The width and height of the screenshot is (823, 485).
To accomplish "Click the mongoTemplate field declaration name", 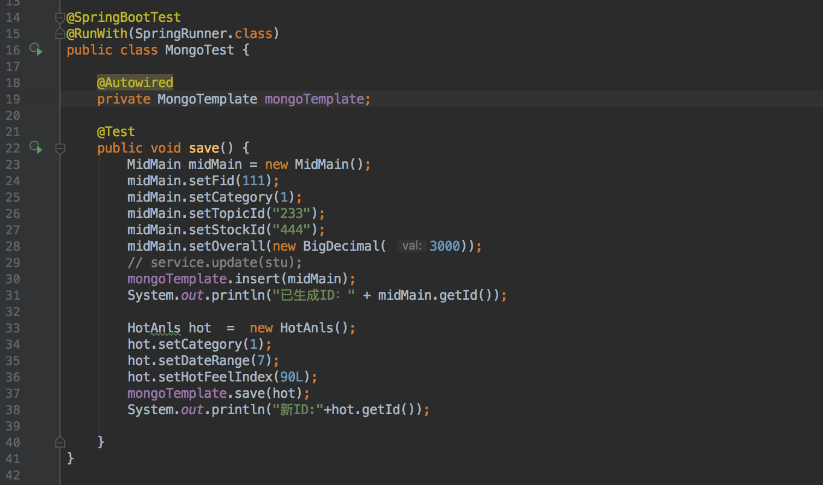I will point(314,99).
